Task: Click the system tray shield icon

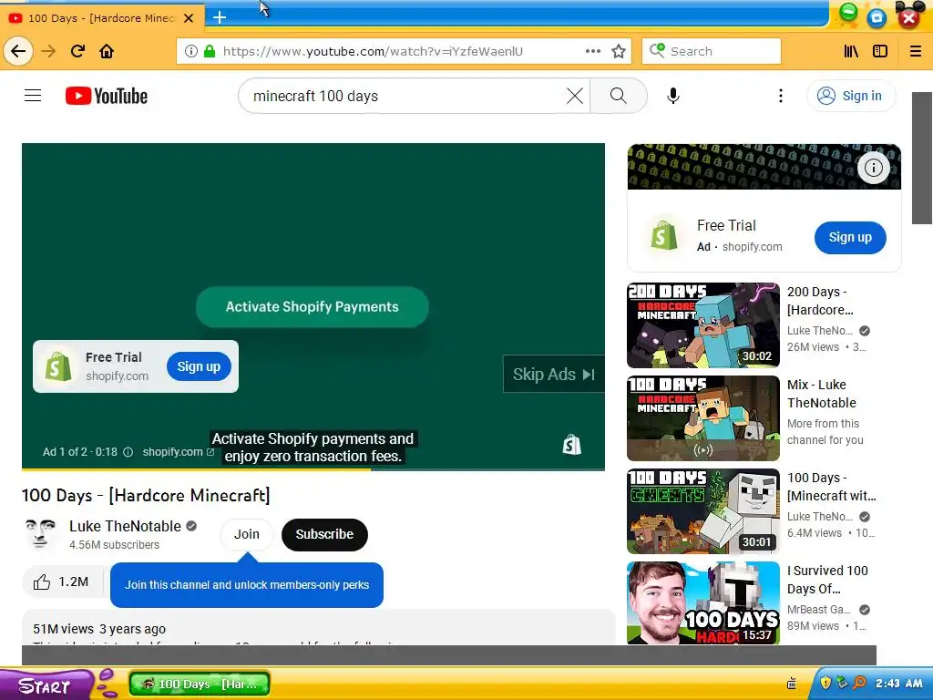Action: pyautogui.click(x=825, y=683)
